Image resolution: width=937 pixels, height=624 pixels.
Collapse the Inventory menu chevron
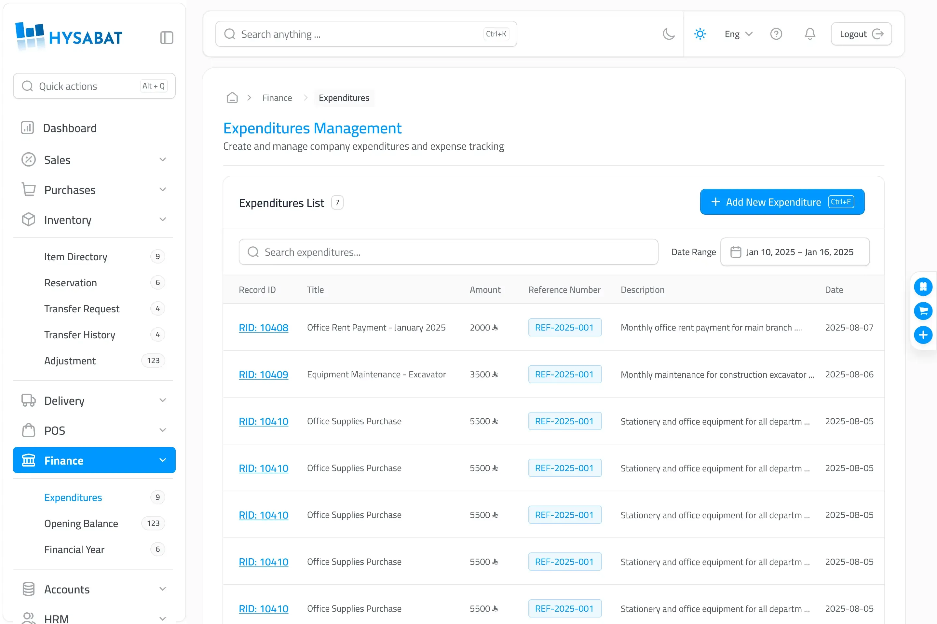(162, 219)
